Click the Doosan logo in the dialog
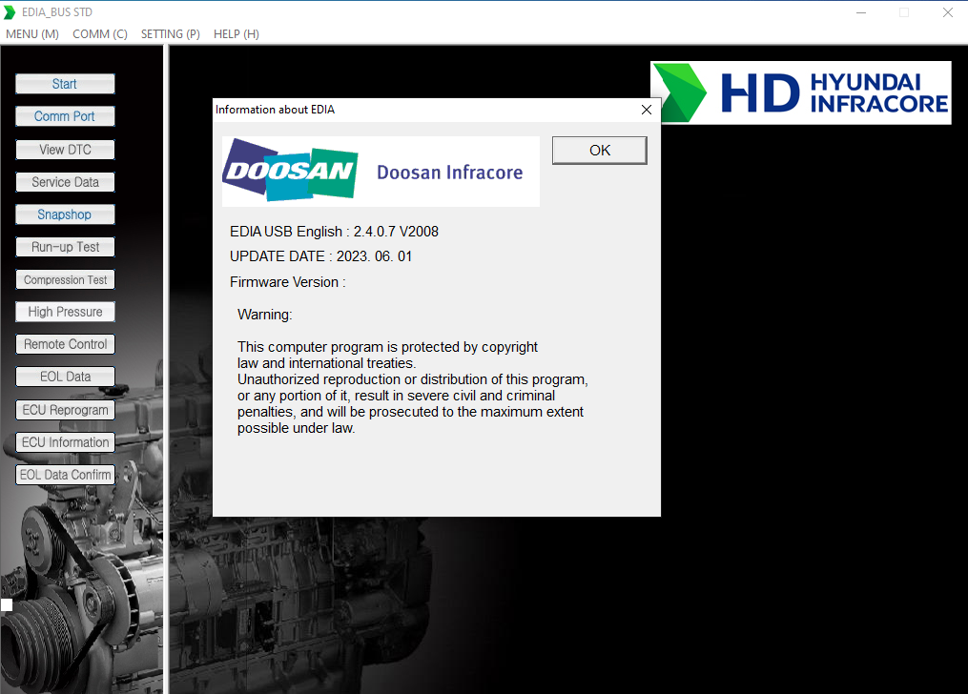 (x=290, y=171)
